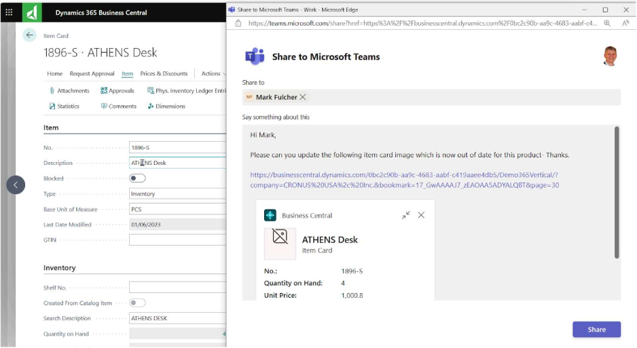
Task: Open the Actions dropdown menu
Action: pyautogui.click(x=214, y=73)
